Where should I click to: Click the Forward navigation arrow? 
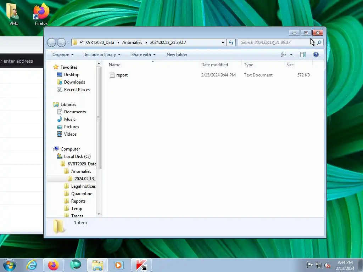coord(61,42)
